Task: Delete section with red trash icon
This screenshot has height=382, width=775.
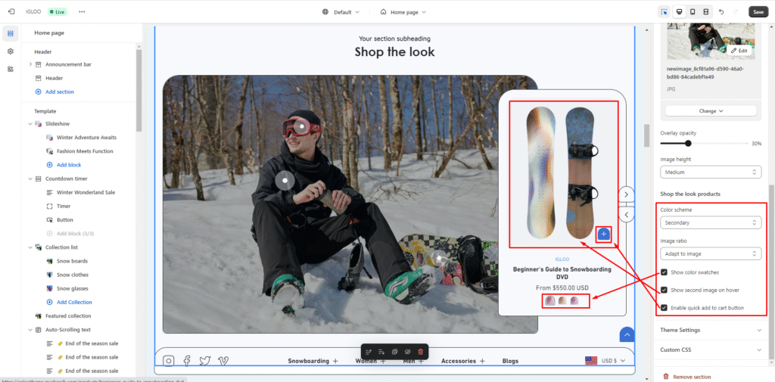Action: (421, 352)
